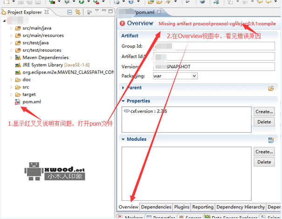This screenshot has height=219, width=282.
Task: Click inside the Modules list box
Action: tap(186, 174)
